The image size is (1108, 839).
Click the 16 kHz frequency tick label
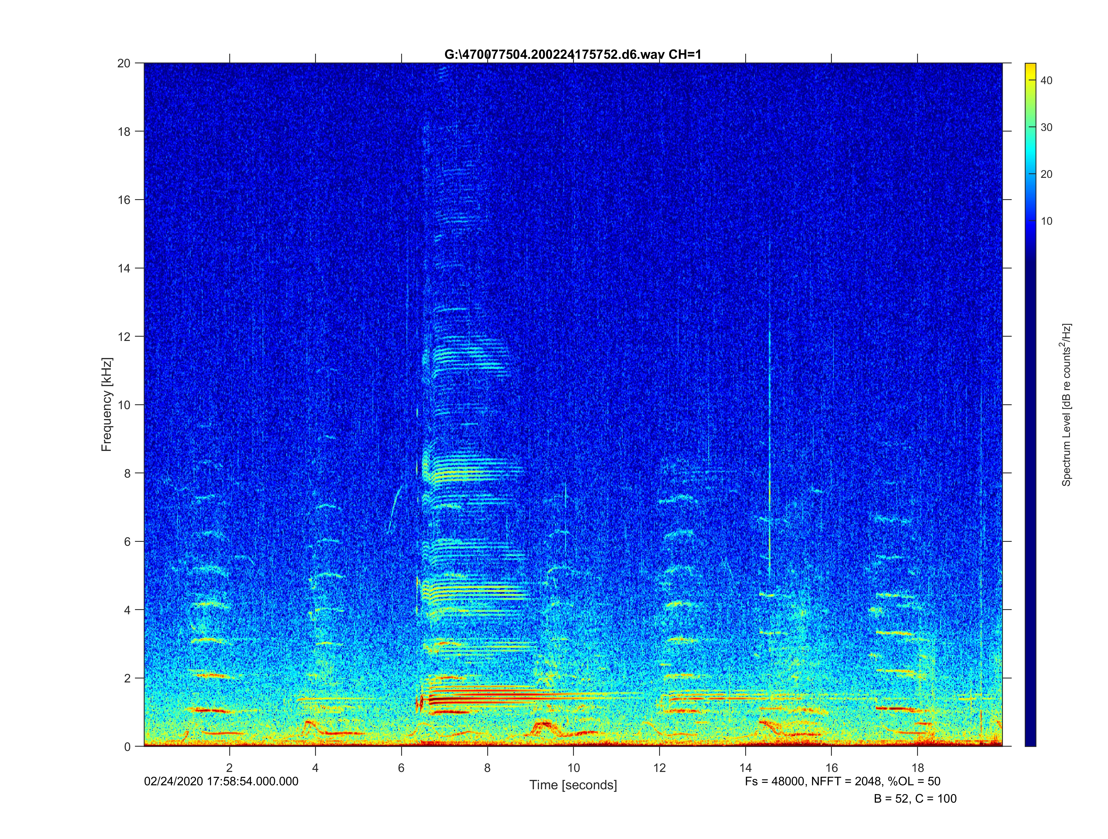pyautogui.click(x=124, y=200)
